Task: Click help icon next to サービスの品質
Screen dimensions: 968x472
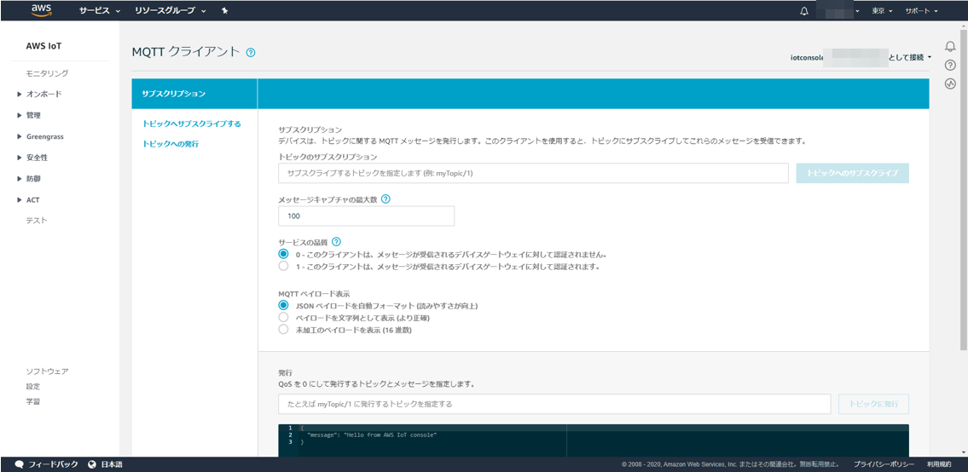Action: 336,241
